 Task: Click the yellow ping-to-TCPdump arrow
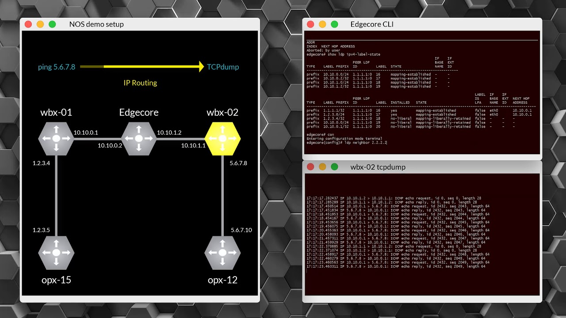[x=142, y=67]
